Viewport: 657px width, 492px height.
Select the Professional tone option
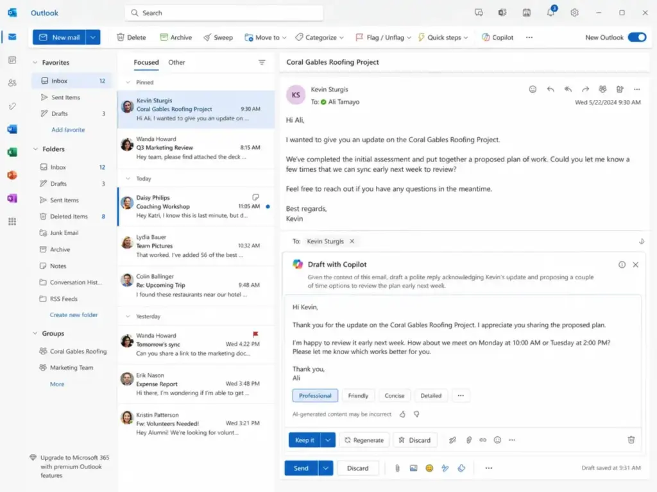(315, 395)
